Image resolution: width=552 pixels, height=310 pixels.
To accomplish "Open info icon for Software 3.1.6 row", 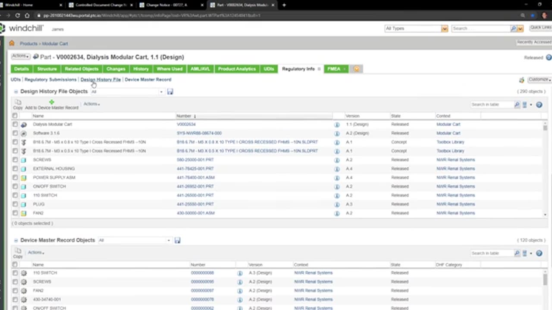I will (x=337, y=133).
